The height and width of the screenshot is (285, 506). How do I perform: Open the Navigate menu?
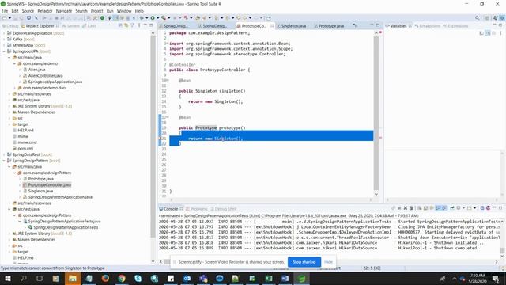click(x=64, y=11)
